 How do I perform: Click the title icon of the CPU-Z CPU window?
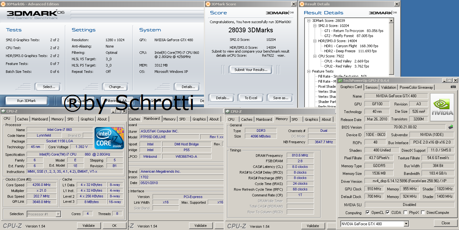coord(3,111)
